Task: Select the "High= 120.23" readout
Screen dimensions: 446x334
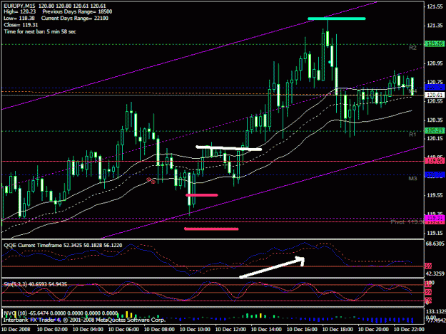Action: (x=20, y=12)
